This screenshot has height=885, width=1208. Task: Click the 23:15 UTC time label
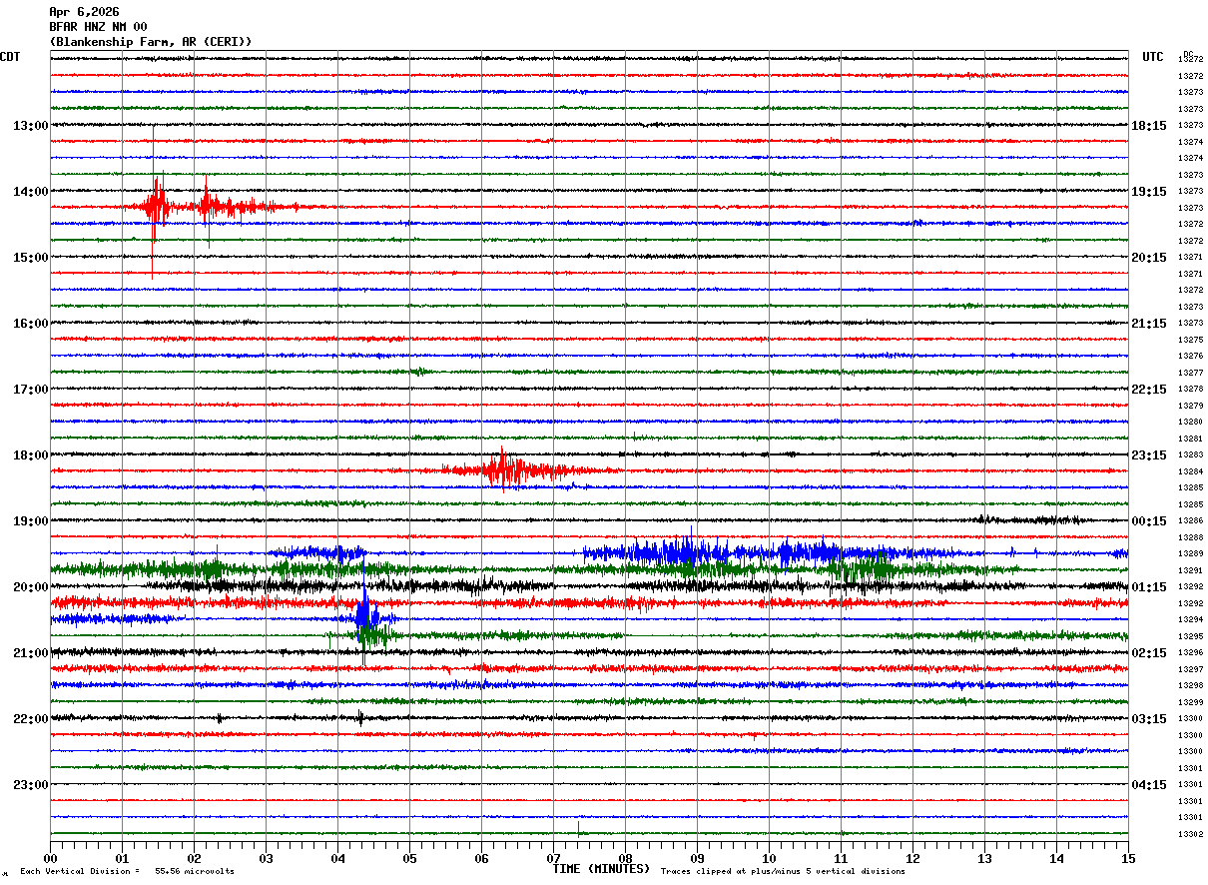(1149, 455)
